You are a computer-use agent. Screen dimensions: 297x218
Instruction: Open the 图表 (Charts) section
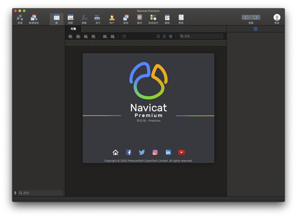pos(181,19)
